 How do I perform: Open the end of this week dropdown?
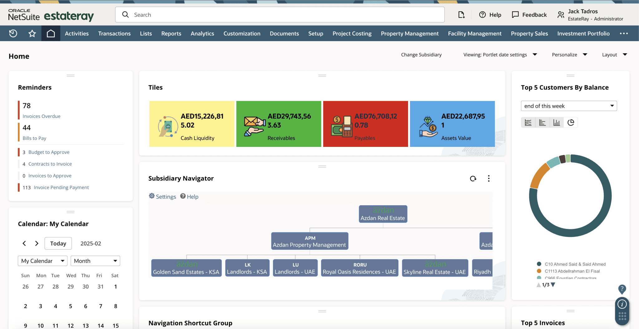click(x=568, y=106)
